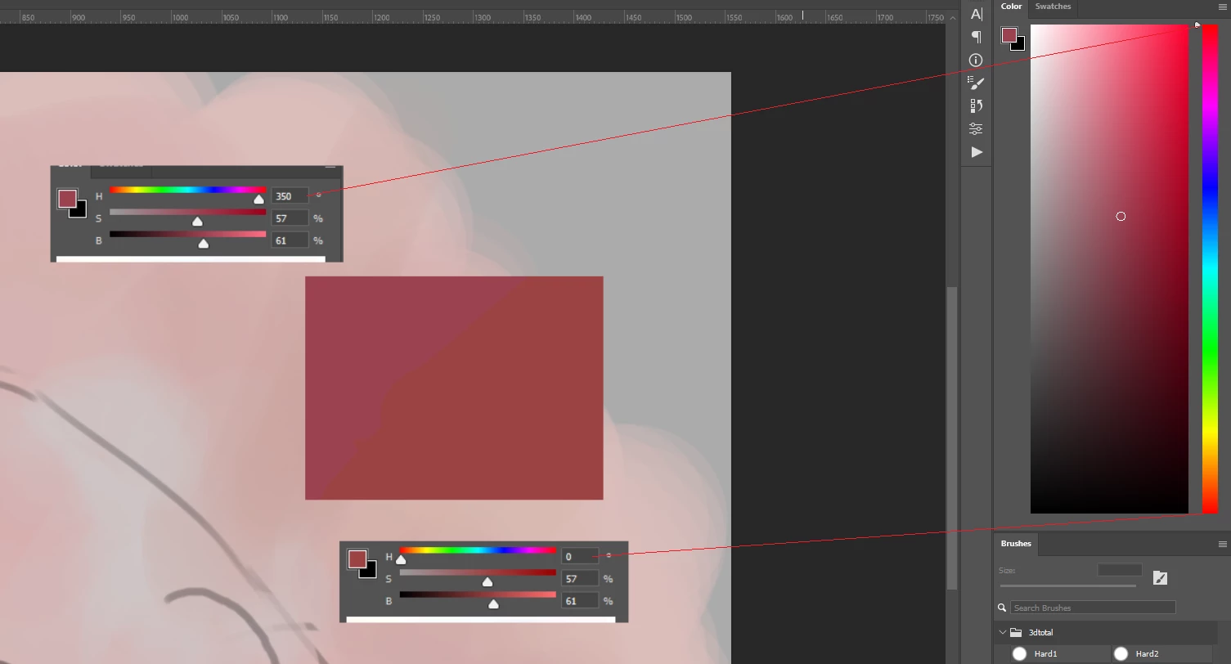The width and height of the screenshot is (1231, 664).
Task: Open the Color panel options menu
Action: [1223, 7]
